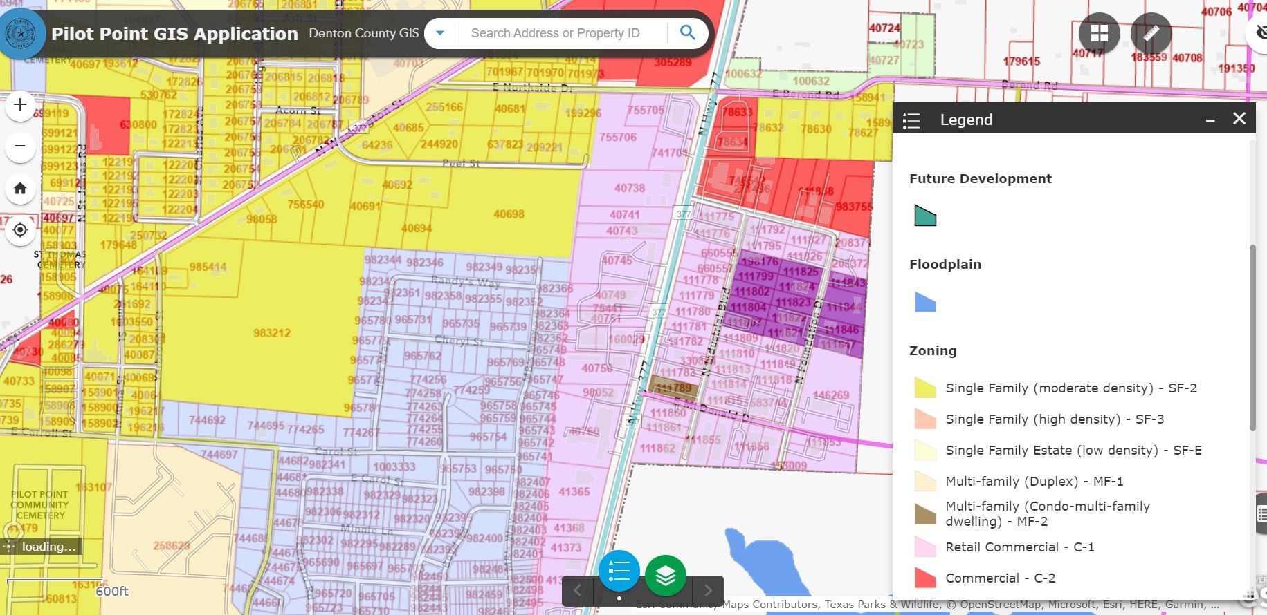This screenshot has height=615, width=1267.
Task: Click the Floodplain blue legend swatch
Action: [x=925, y=302]
